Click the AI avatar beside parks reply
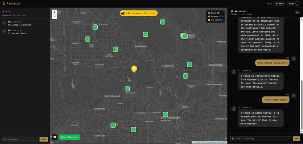This screenshot has height=144, width=303. 233,109
